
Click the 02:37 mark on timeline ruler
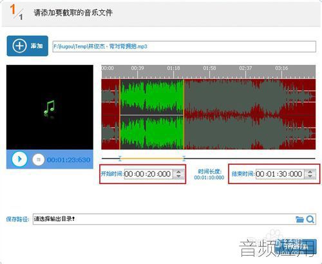245,68
